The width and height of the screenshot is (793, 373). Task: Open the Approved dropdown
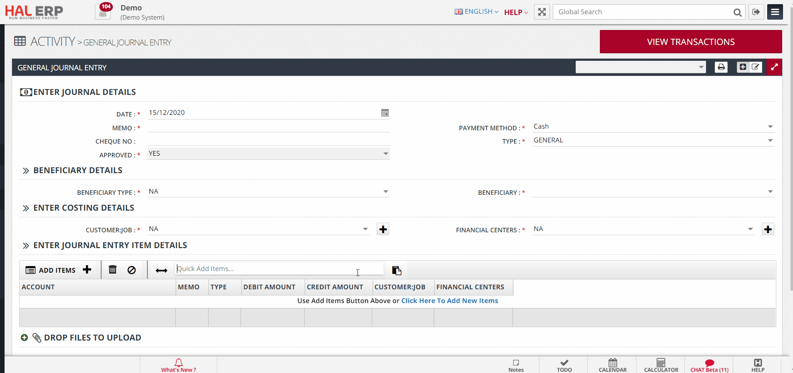[268, 154]
